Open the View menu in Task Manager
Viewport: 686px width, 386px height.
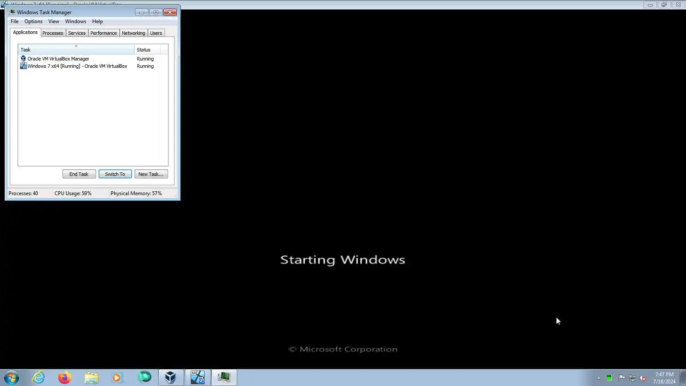(x=54, y=21)
